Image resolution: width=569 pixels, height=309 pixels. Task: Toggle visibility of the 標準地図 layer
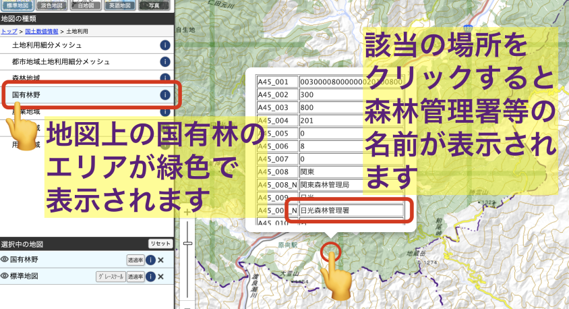[x=5, y=276]
